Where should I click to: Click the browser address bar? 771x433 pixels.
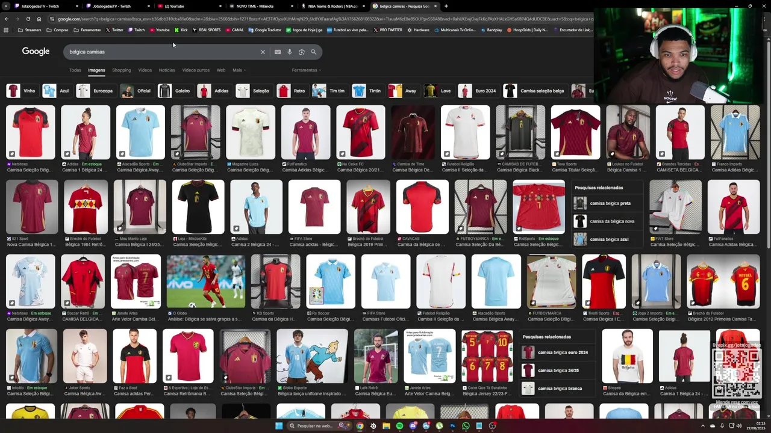319,19
